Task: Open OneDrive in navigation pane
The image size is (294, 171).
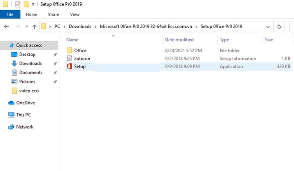Action: pyautogui.click(x=25, y=103)
